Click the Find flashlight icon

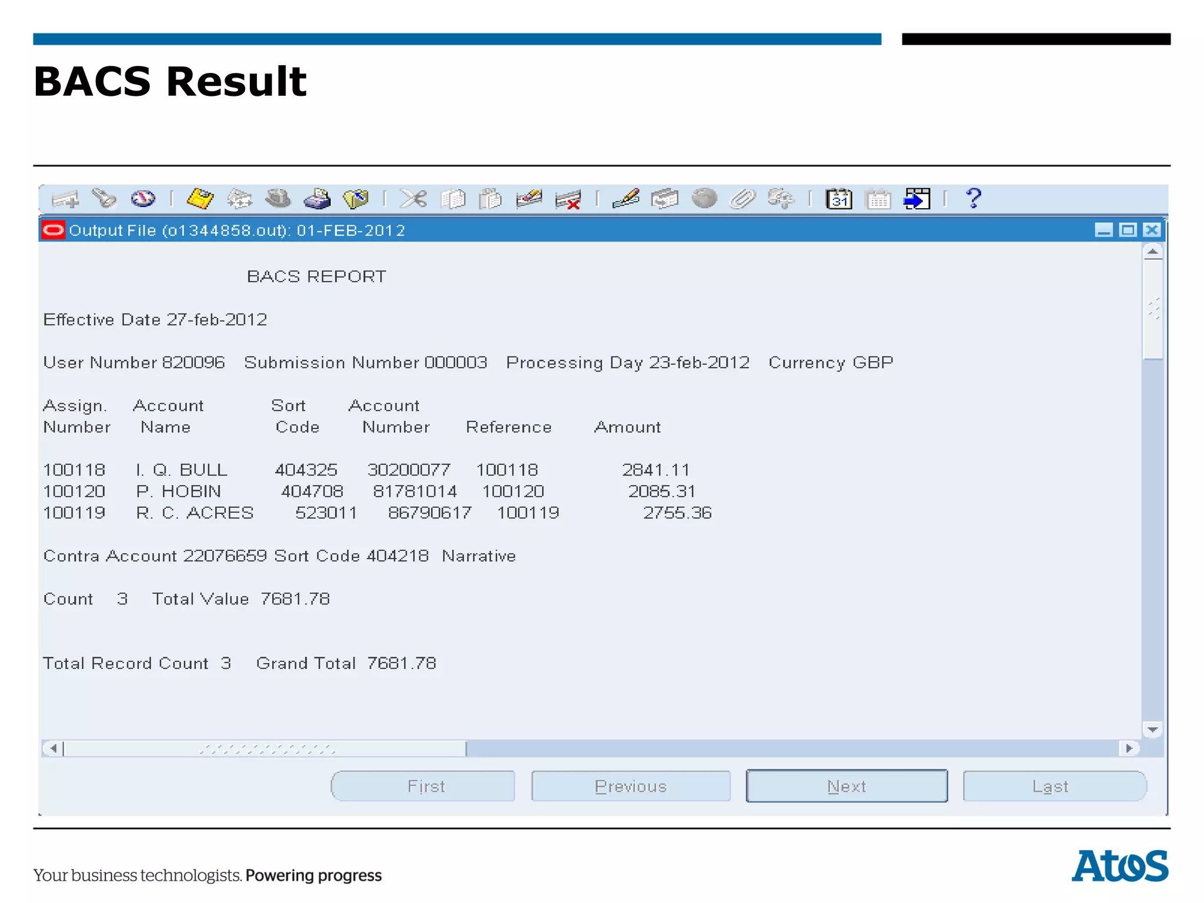104,199
